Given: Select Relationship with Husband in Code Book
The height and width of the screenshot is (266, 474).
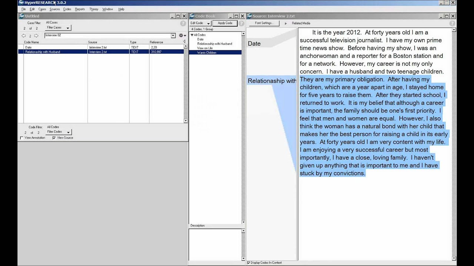Looking at the screenshot, I should coord(215,44).
